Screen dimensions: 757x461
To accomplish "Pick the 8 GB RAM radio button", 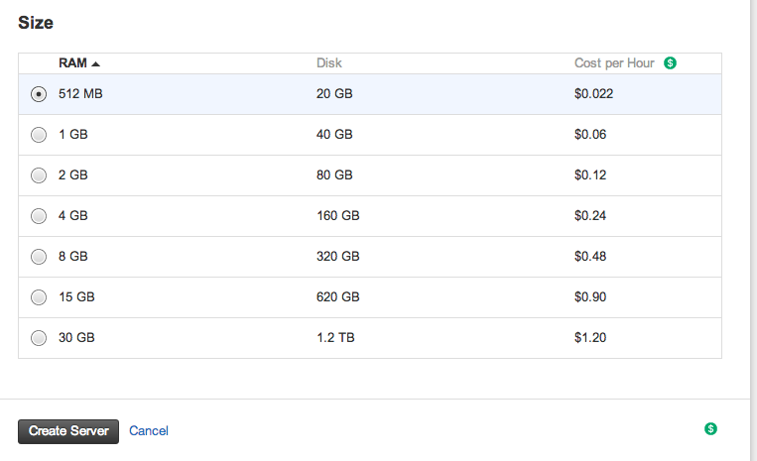I will [39, 257].
